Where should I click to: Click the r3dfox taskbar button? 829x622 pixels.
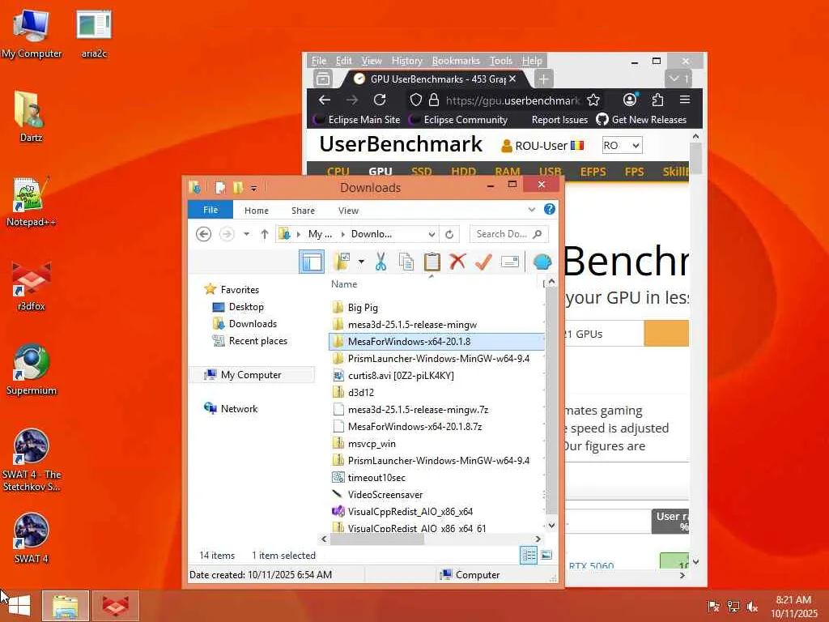(x=115, y=606)
